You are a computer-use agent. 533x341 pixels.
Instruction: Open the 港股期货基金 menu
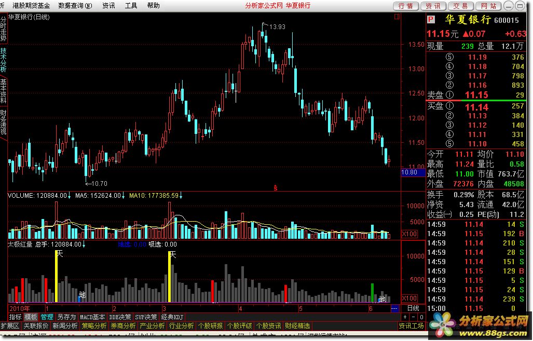(x=31, y=5)
